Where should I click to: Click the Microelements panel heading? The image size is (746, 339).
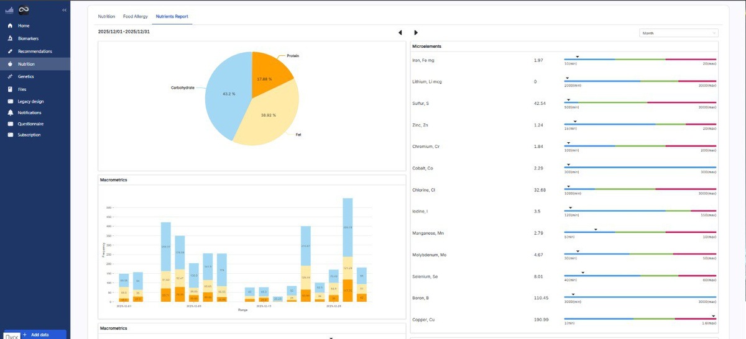point(426,47)
